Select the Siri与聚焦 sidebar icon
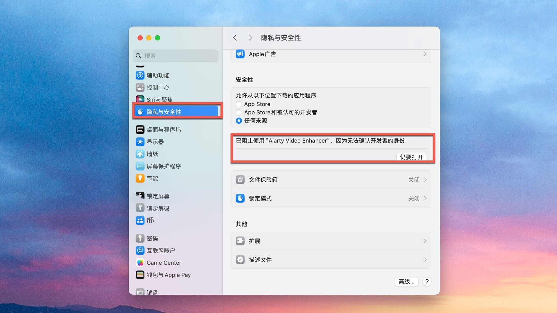Viewport: 557px width, 313px height. pos(140,99)
